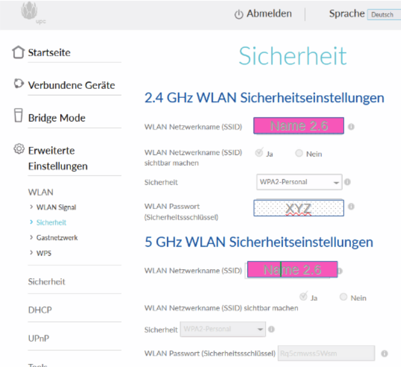Click info icon beside 2.4 GHz WLAN Passwort
This screenshot has width=401, height=367.
352,206
